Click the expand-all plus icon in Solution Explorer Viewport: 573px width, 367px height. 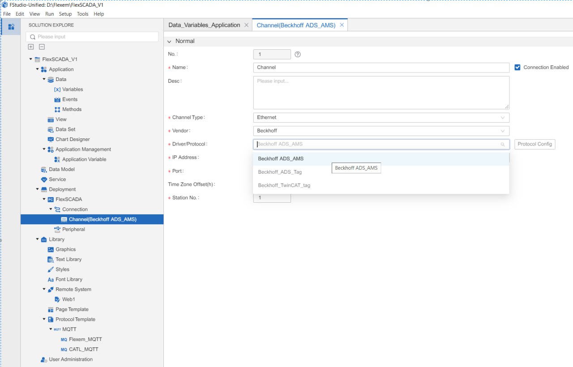click(x=31, y=47)
